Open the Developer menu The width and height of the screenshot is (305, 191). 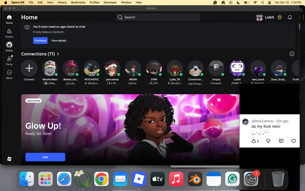[x=110, y=2]
